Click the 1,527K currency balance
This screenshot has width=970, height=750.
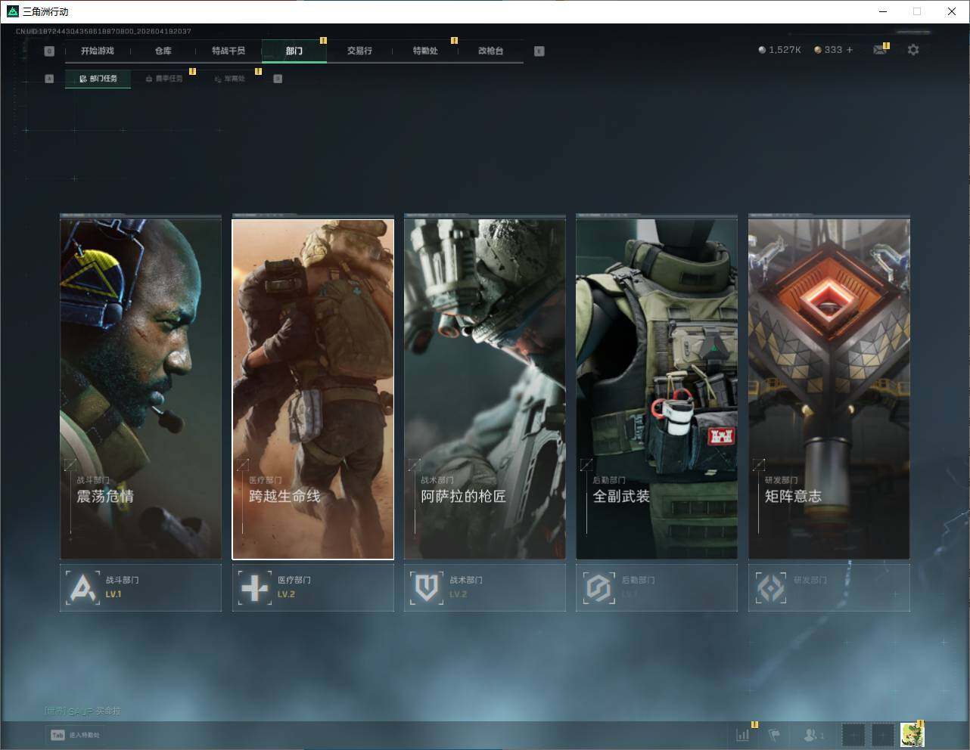[x=779, y=50]
